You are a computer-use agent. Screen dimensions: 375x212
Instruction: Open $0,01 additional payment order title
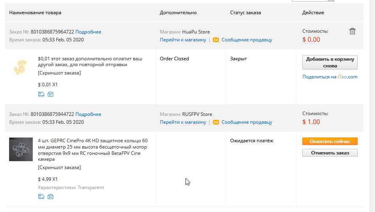click(x=90, y=61)
